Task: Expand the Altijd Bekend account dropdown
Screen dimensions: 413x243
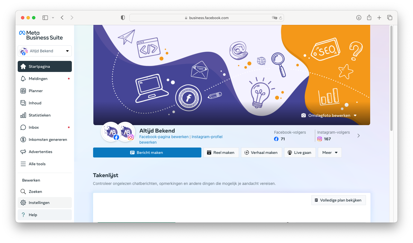Action: tap(67, 51)
